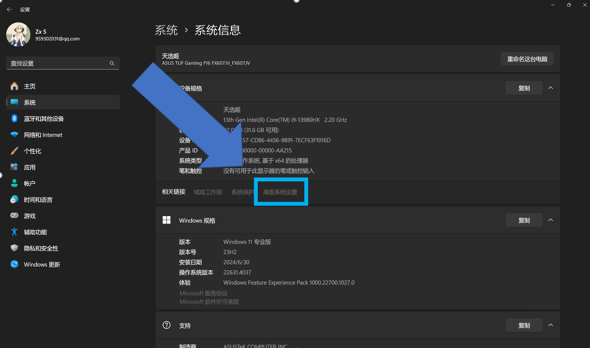Open the Gaming controller icon
Viewport: 590px width, 348px height.
pyautogui.click(x=14, y=215)
